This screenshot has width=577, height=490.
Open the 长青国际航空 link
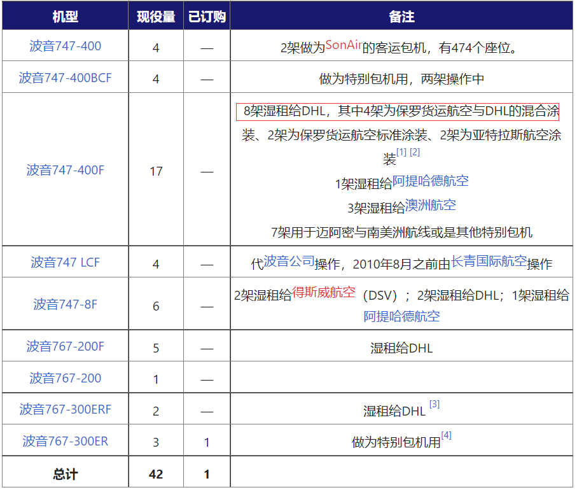[x=489, y=261]
